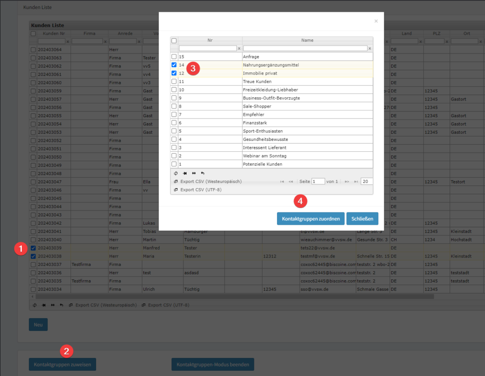This screenshot has height=376, width=485.
Task: Jump to the first page in modal pager
Action: (x=282, y=182)
